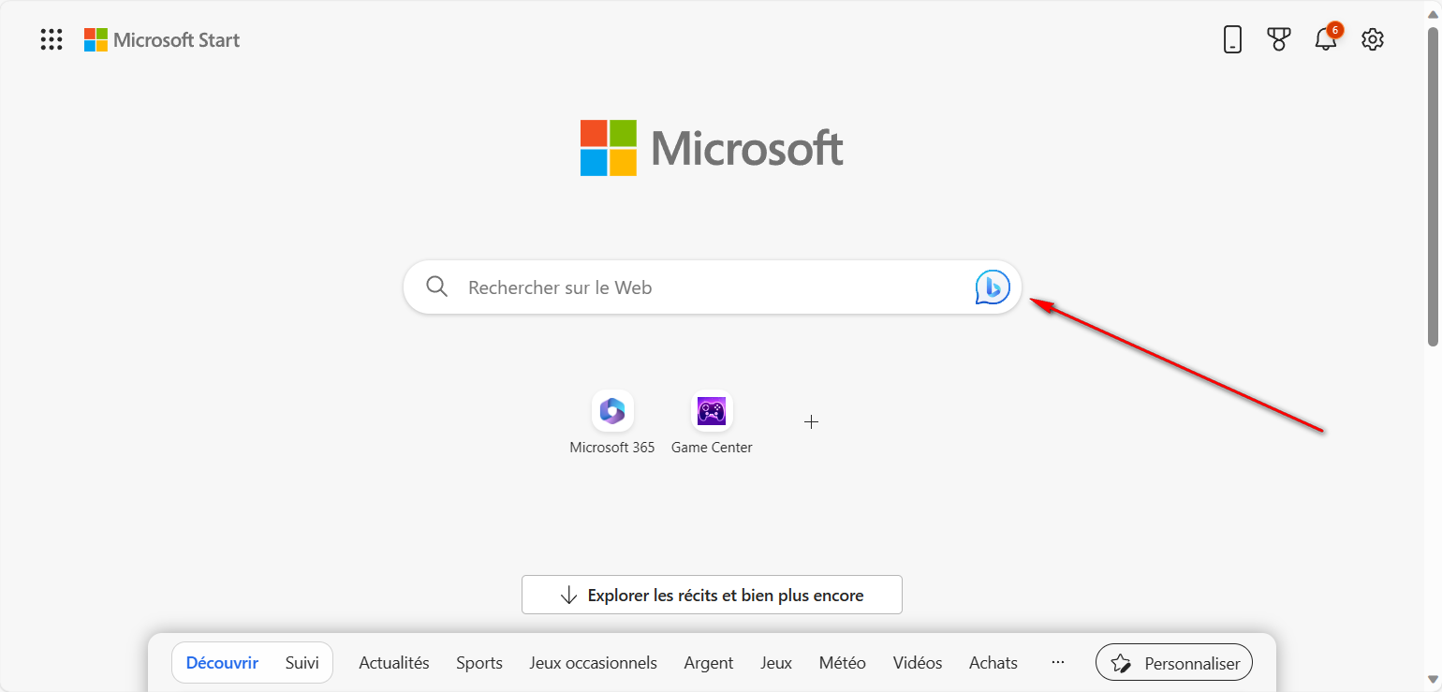The image size is (1442, 692).
Task: Click the mobile device icon in the top bar
Action: (1232, 38)
